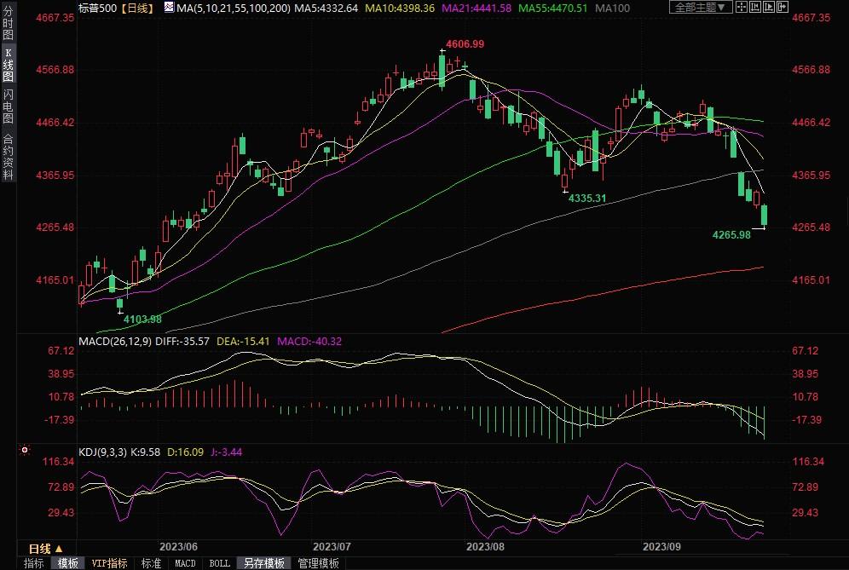Click the 4606.99 high price marker

pos(465,44)
